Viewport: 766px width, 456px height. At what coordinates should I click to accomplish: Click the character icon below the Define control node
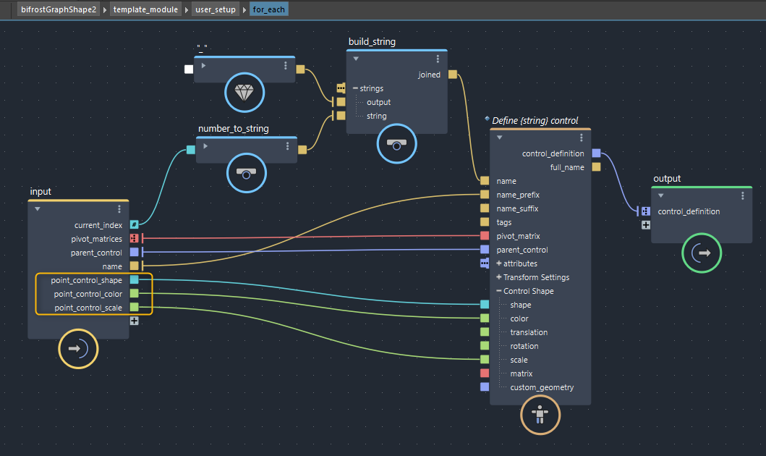coord(540,415)
